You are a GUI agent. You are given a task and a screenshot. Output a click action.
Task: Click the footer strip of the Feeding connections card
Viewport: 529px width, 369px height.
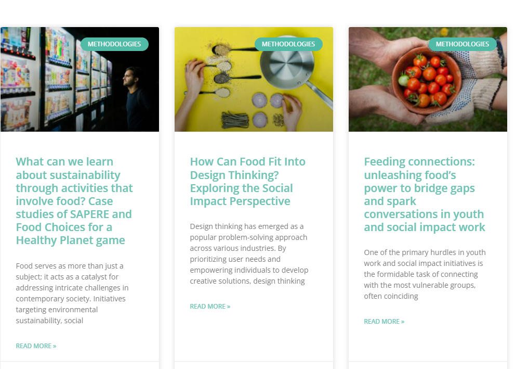pyautogui.click(x=428, y=365)
